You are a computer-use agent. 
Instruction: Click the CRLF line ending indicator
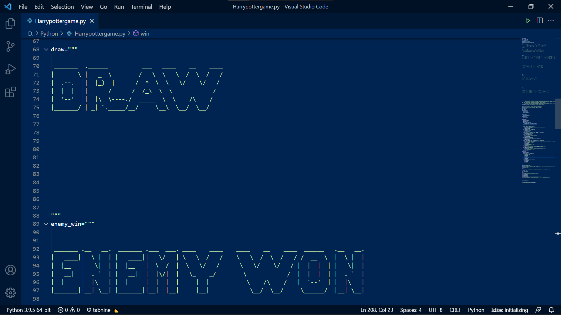[455, 310]
